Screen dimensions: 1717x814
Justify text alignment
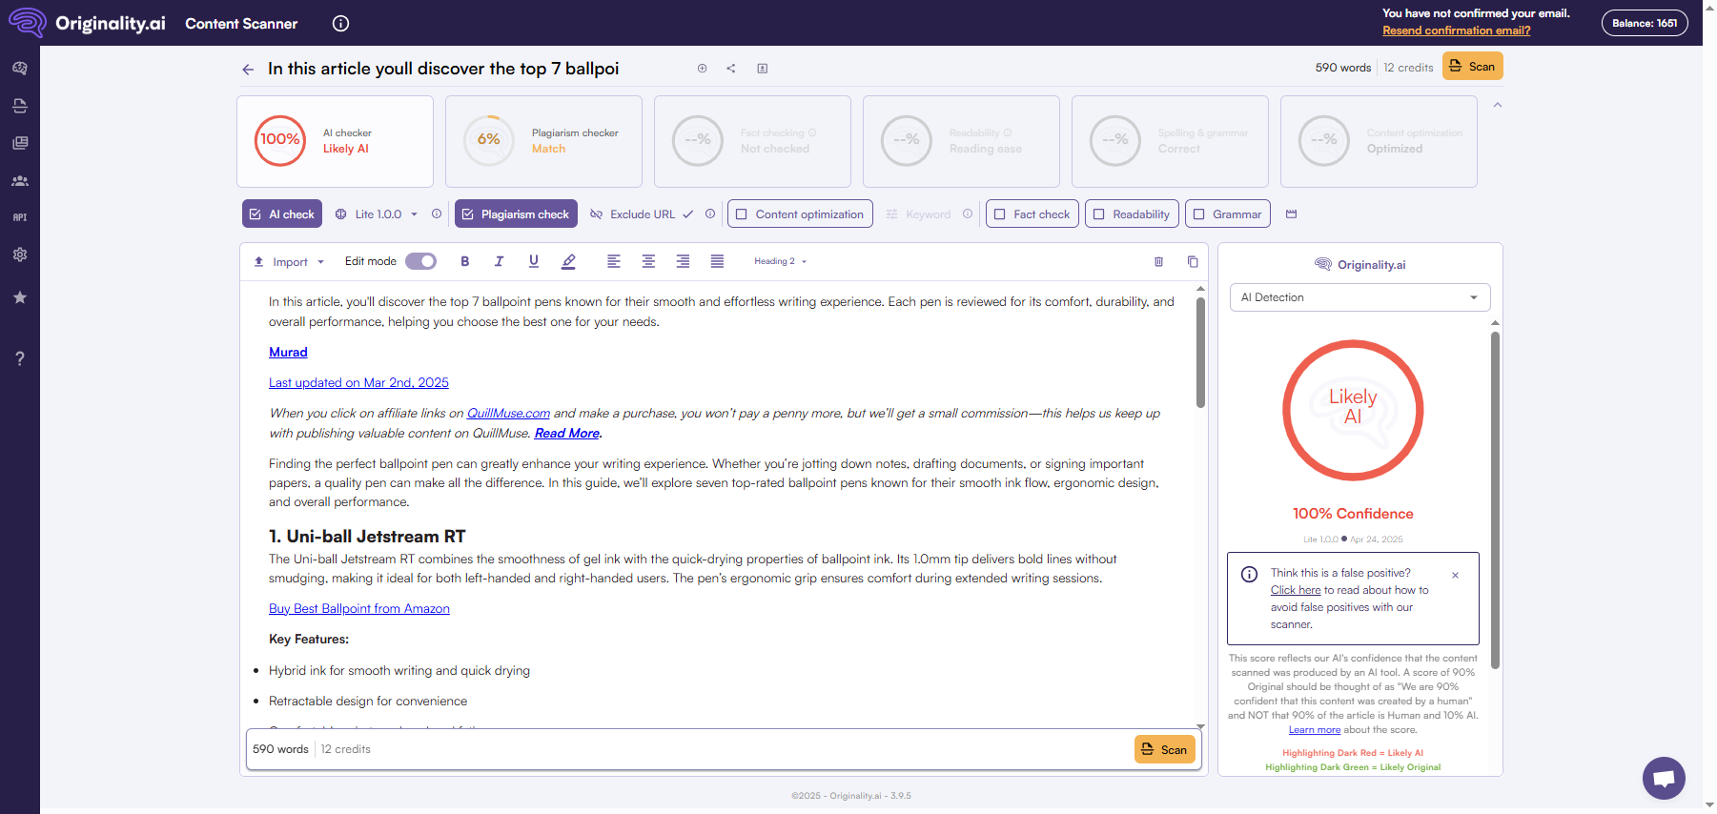click(717, 261)
